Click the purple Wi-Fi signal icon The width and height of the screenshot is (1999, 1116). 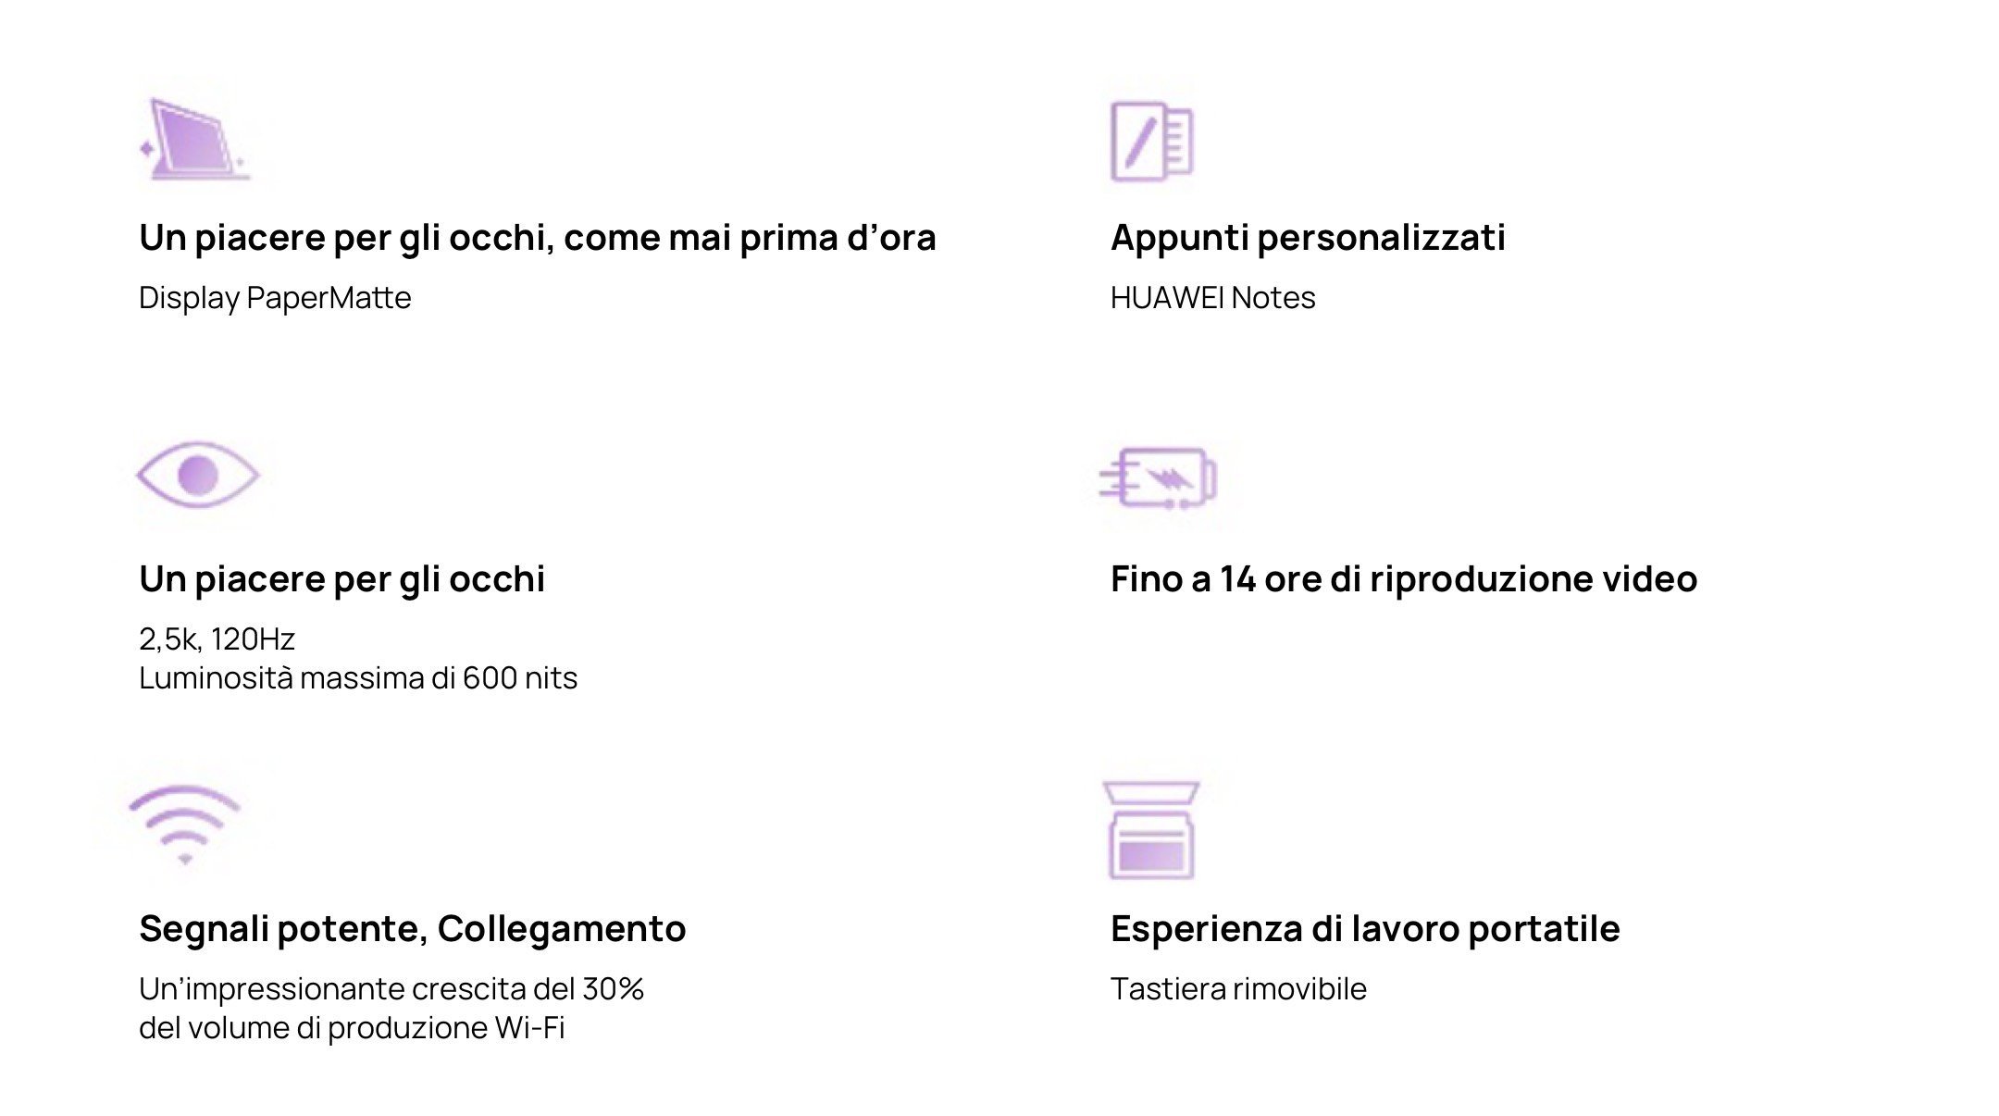pyautogui.click(x=184, y=825)
